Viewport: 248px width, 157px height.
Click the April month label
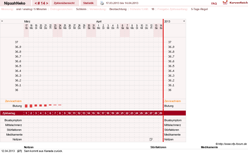[x=99, y=21]
